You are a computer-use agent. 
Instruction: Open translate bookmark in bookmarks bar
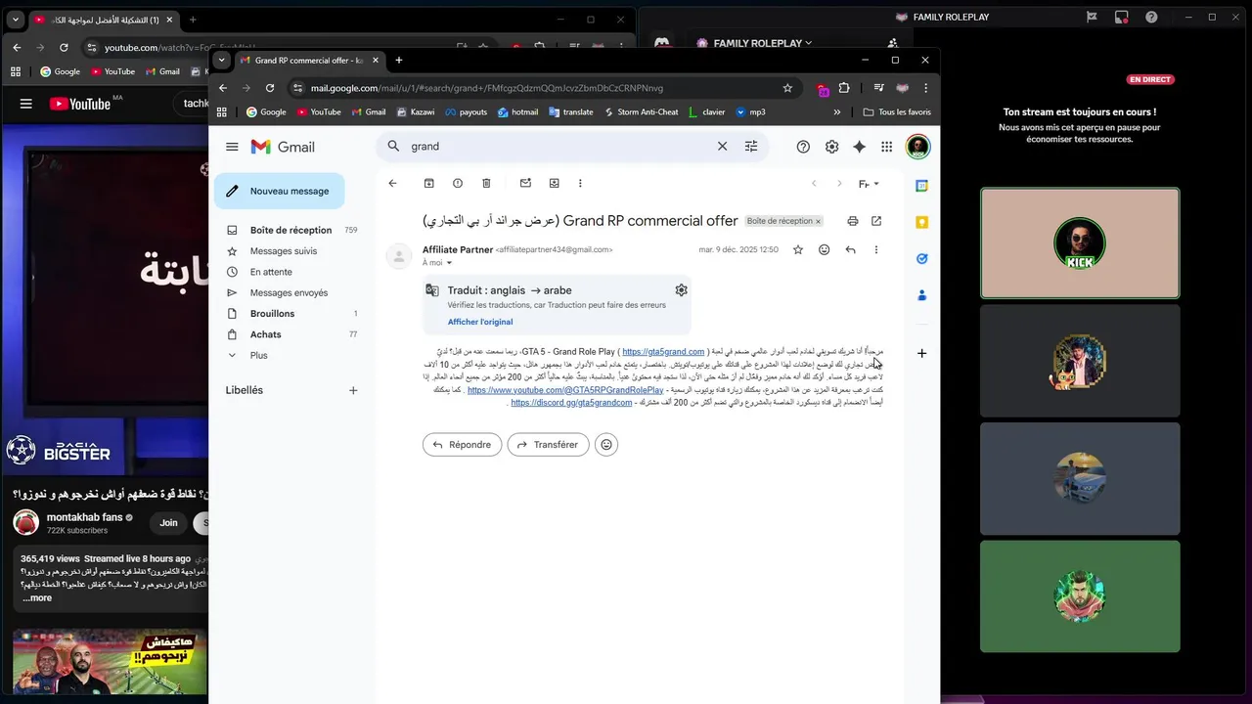tap(571, 112)
